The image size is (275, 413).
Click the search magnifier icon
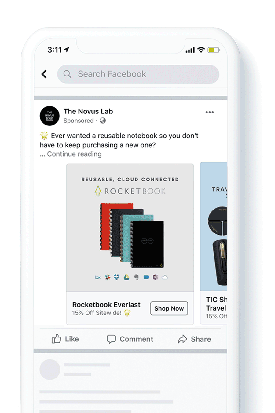point(67,74)
